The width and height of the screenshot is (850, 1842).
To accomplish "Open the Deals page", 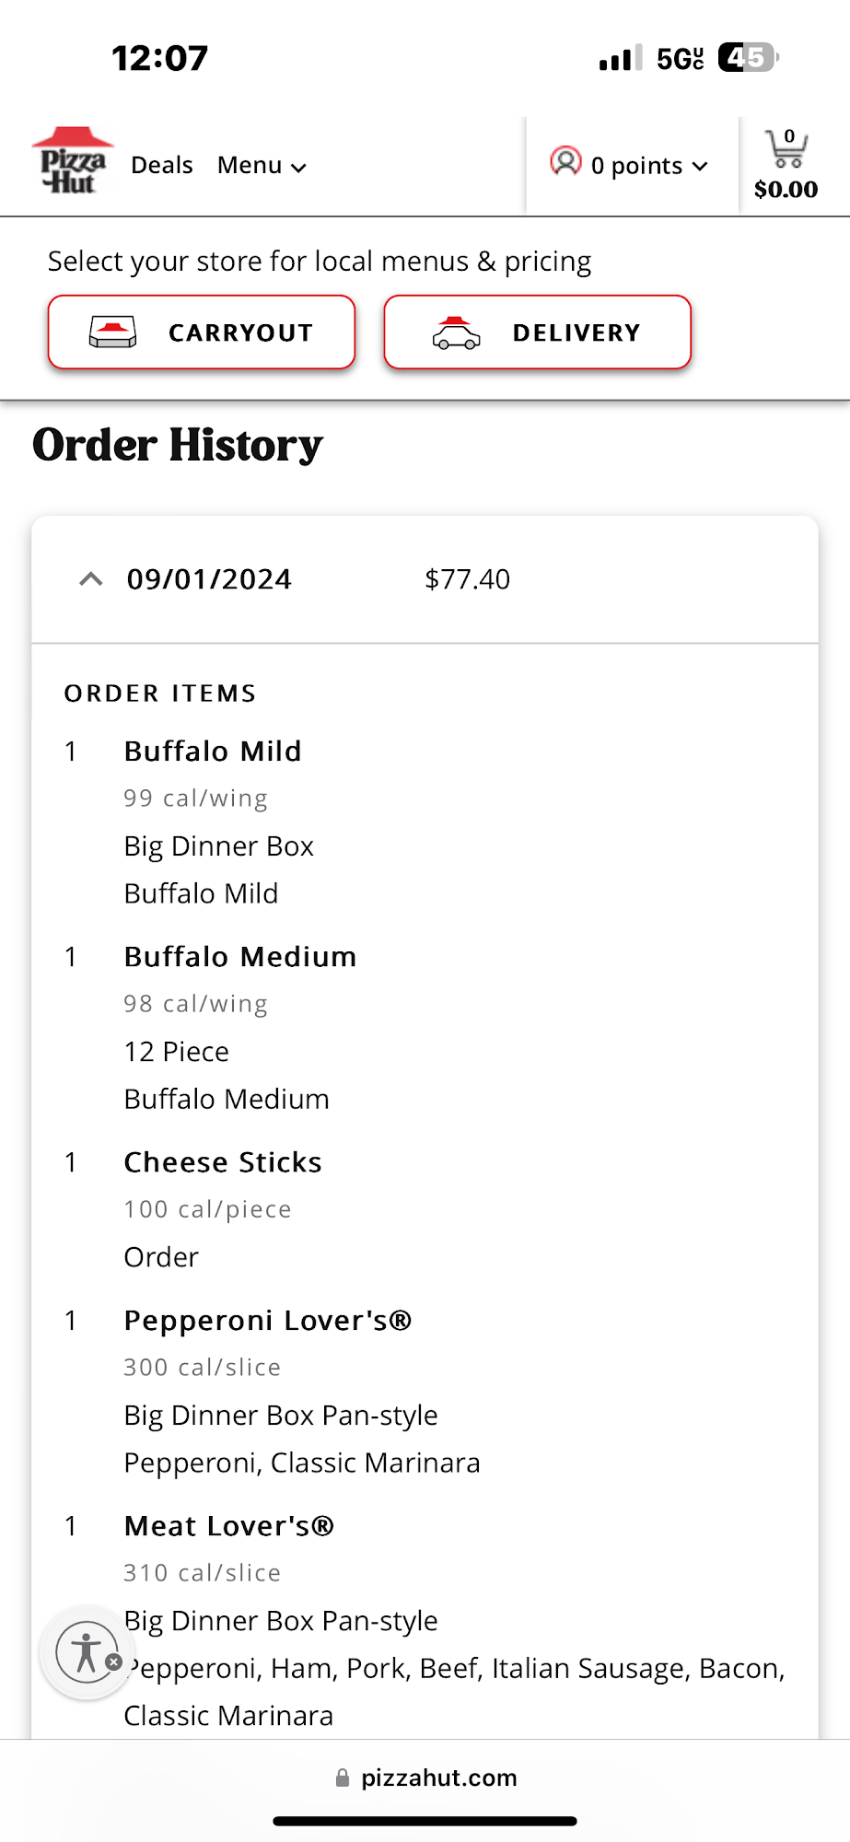I will [162, 166].
